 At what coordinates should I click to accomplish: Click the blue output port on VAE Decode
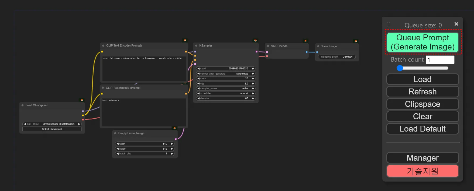pyautogui.click(x=307, y=52)
